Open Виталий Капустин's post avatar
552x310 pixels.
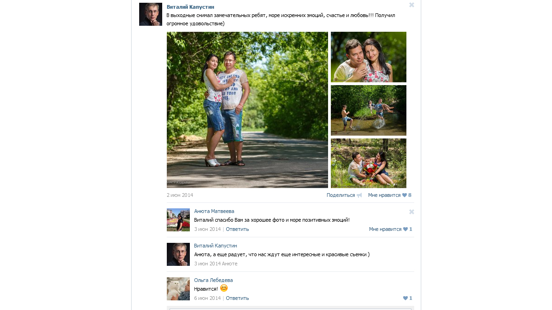tap(151, 14)
